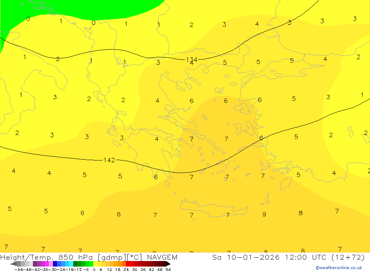Open the weatheronline.co.uk copyright link
This screenshot has width=370, height=271.
pyautogui.click(x=339, y=268)
